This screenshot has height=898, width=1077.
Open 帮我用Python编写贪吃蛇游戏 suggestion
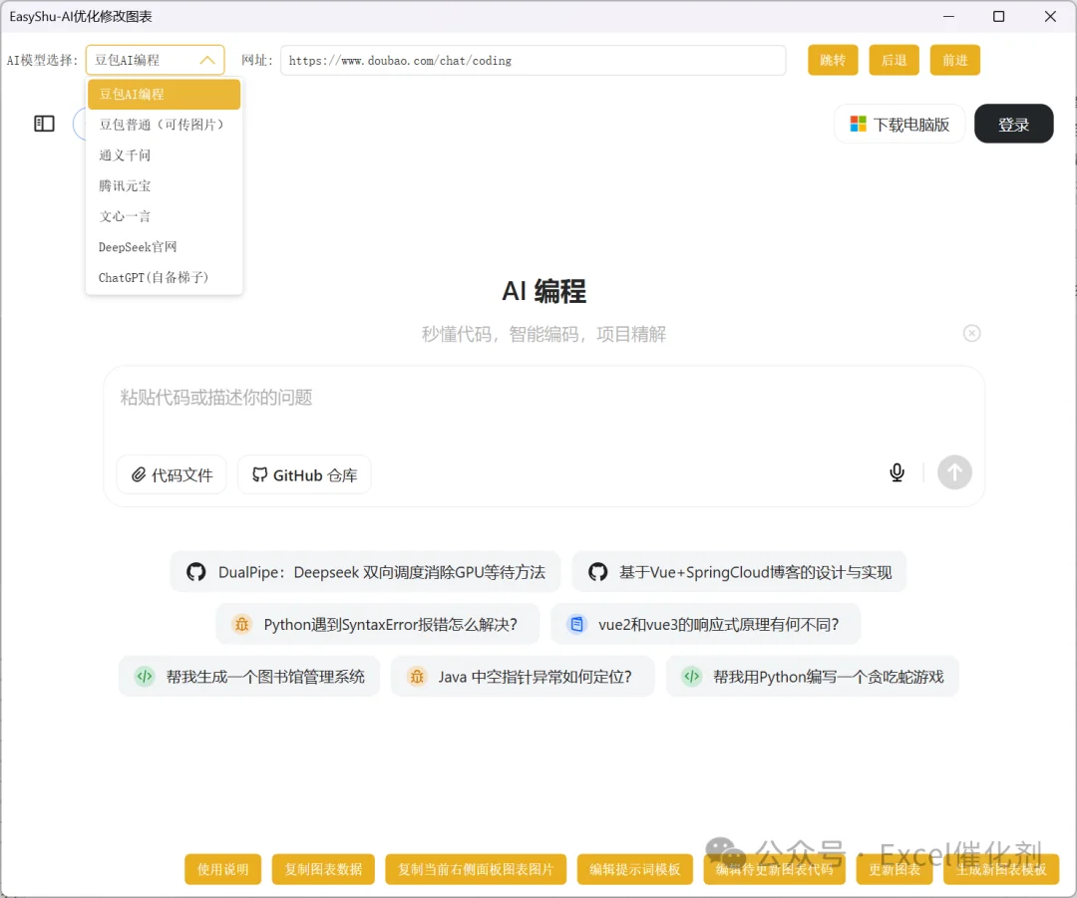(813, 677)
